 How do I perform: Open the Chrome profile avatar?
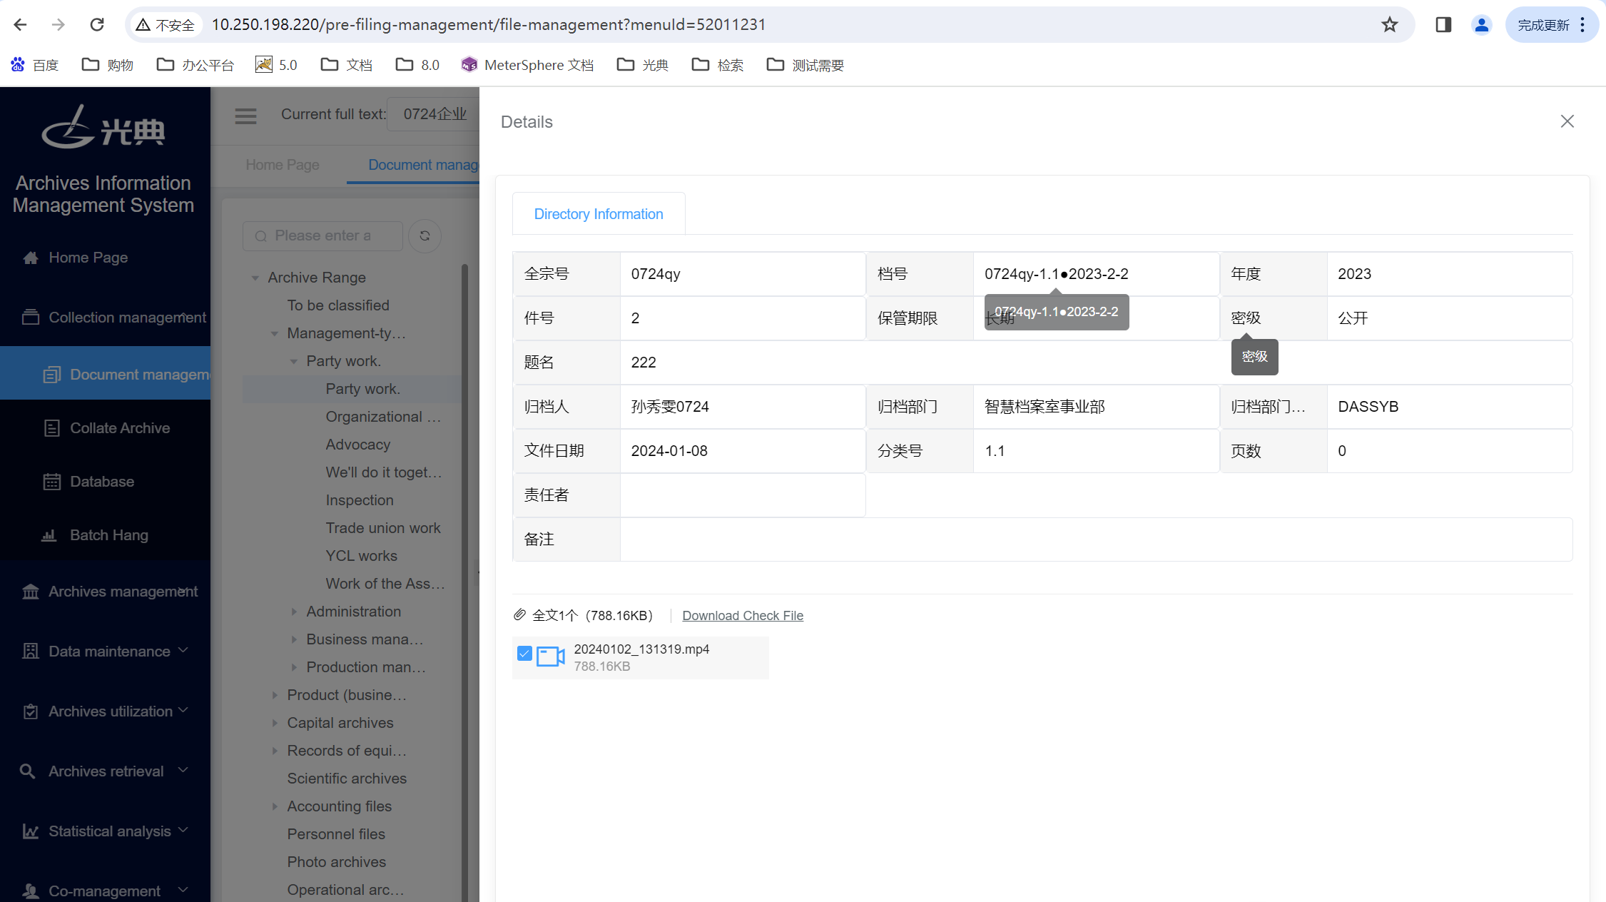[1482, 25]
